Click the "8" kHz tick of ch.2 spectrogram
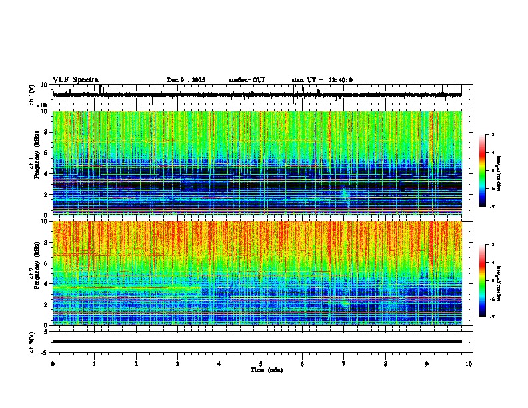The height and width of the screenshot is (408, 528). tap(47, 243)
